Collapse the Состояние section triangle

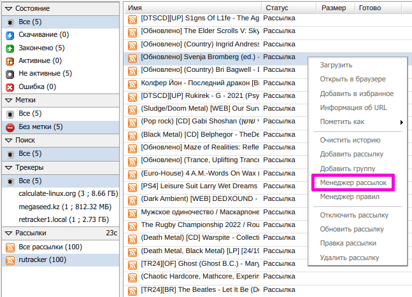pos(9,9)
